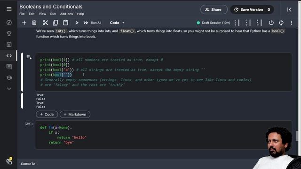This screenshot has height=169, width=301.
Task: Open the View menu
Action: click(42, 14)
